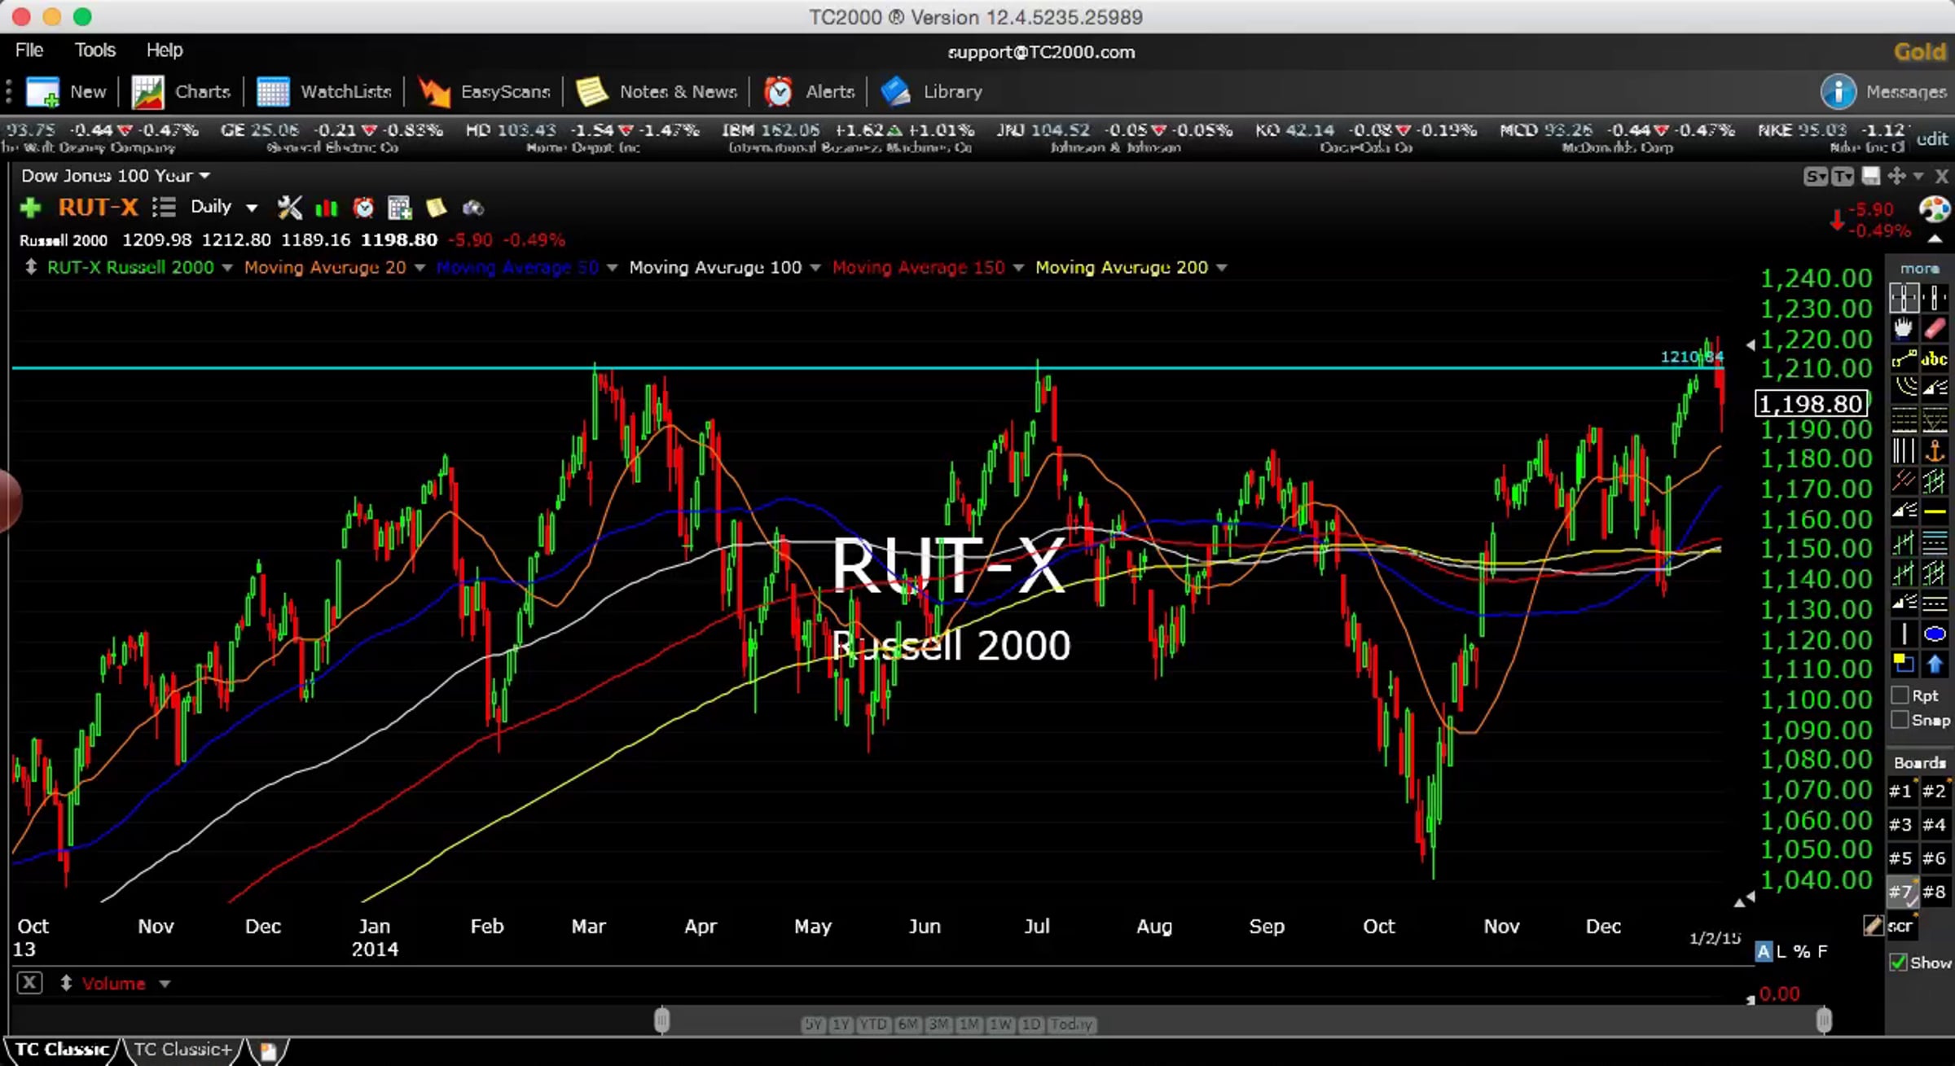Toggle the A arithmetic scale option
The width and height of the screenshot is (1955, 1066).
click(1763, 951)
